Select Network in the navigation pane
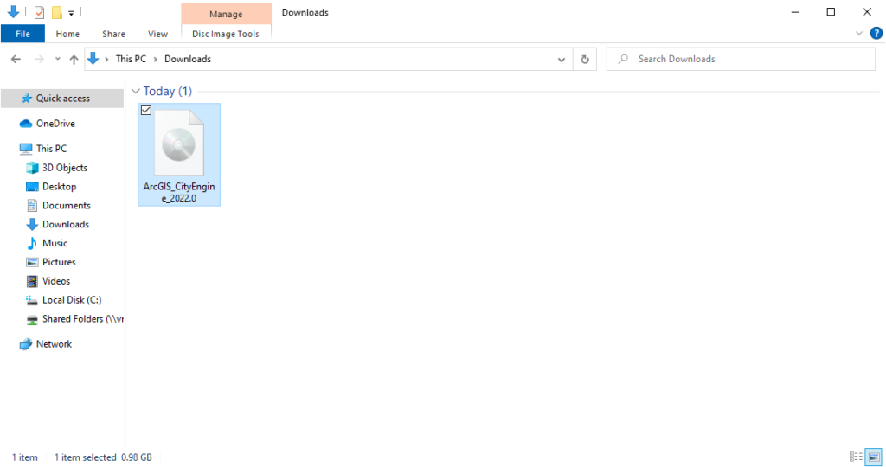The width and height of the screenshot is (886, 467). click(54, 344)
